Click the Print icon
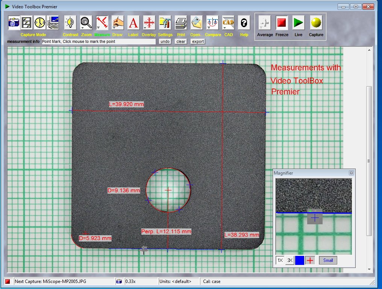The height and width of the screenshot is (289, 382). pos(181,23)
